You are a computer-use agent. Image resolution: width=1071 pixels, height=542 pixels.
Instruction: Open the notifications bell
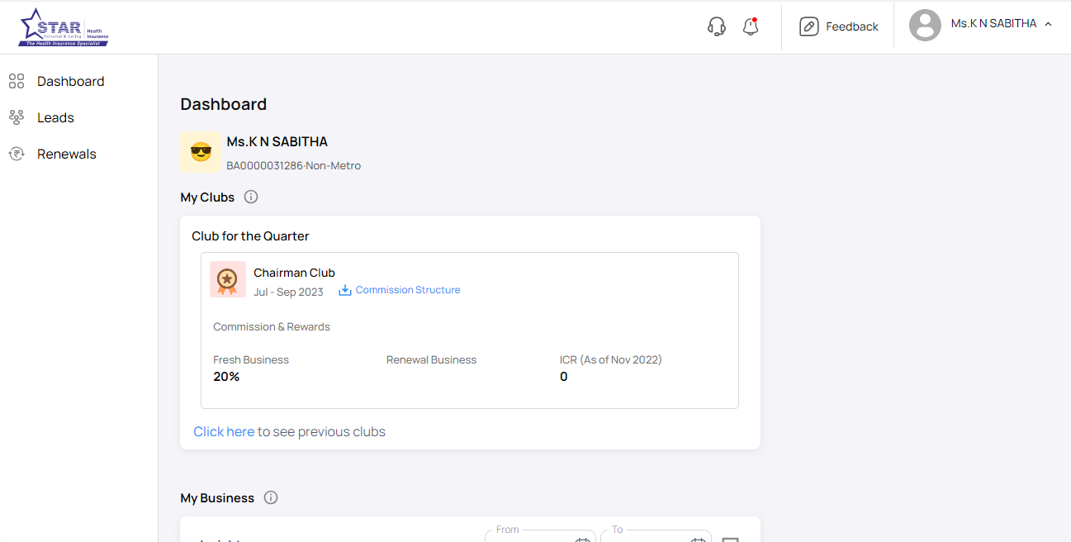click(750, 26)
